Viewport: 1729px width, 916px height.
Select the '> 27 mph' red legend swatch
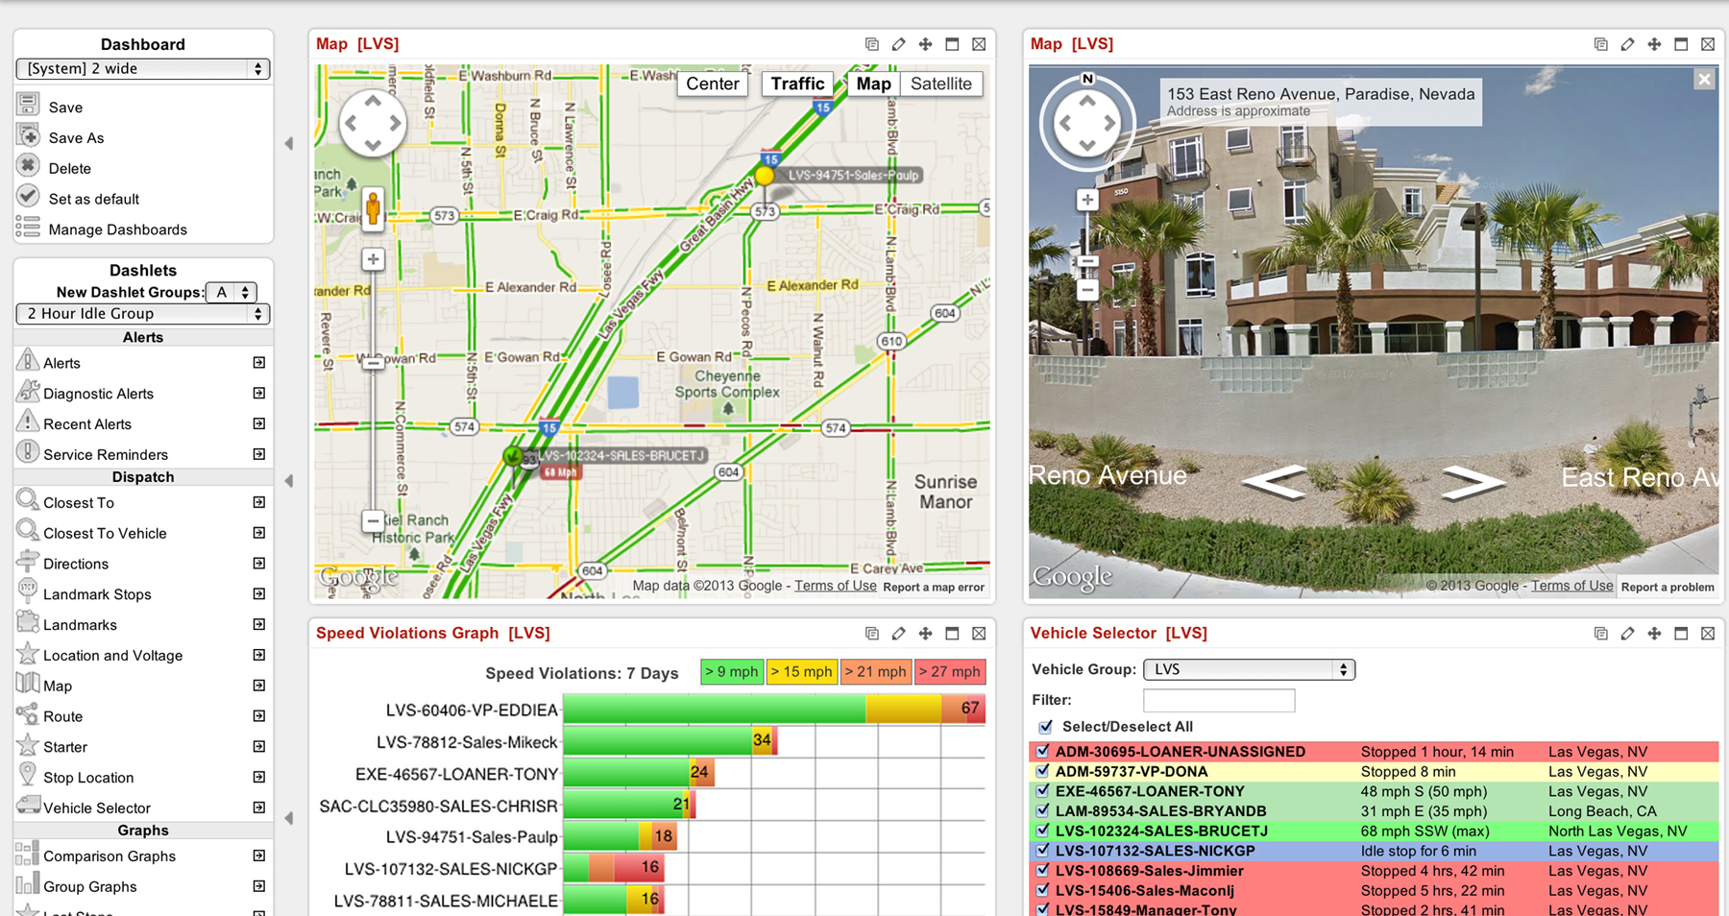click(949, 672)
